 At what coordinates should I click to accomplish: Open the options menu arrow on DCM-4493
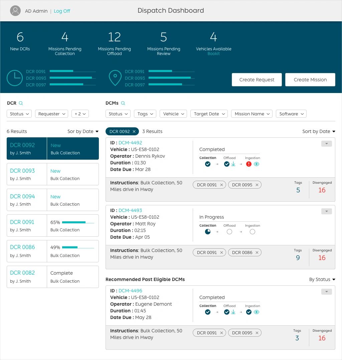[326, 211]
